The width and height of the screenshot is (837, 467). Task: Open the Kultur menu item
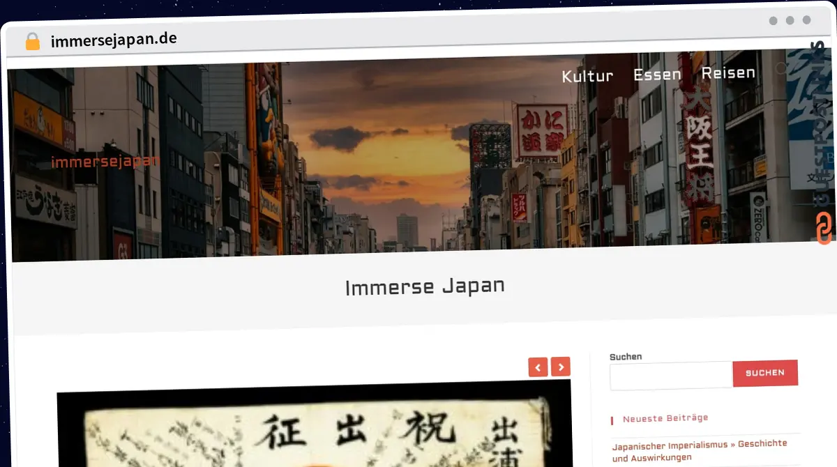click(x=587, y=76)
